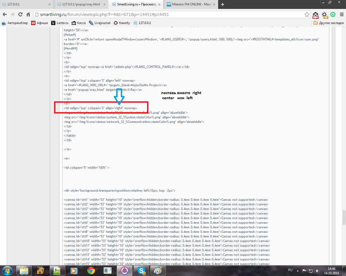Viewport: 346px width, 276px height.
Task: Open the Chrome hamburger menu
Action: coord(341,15)
